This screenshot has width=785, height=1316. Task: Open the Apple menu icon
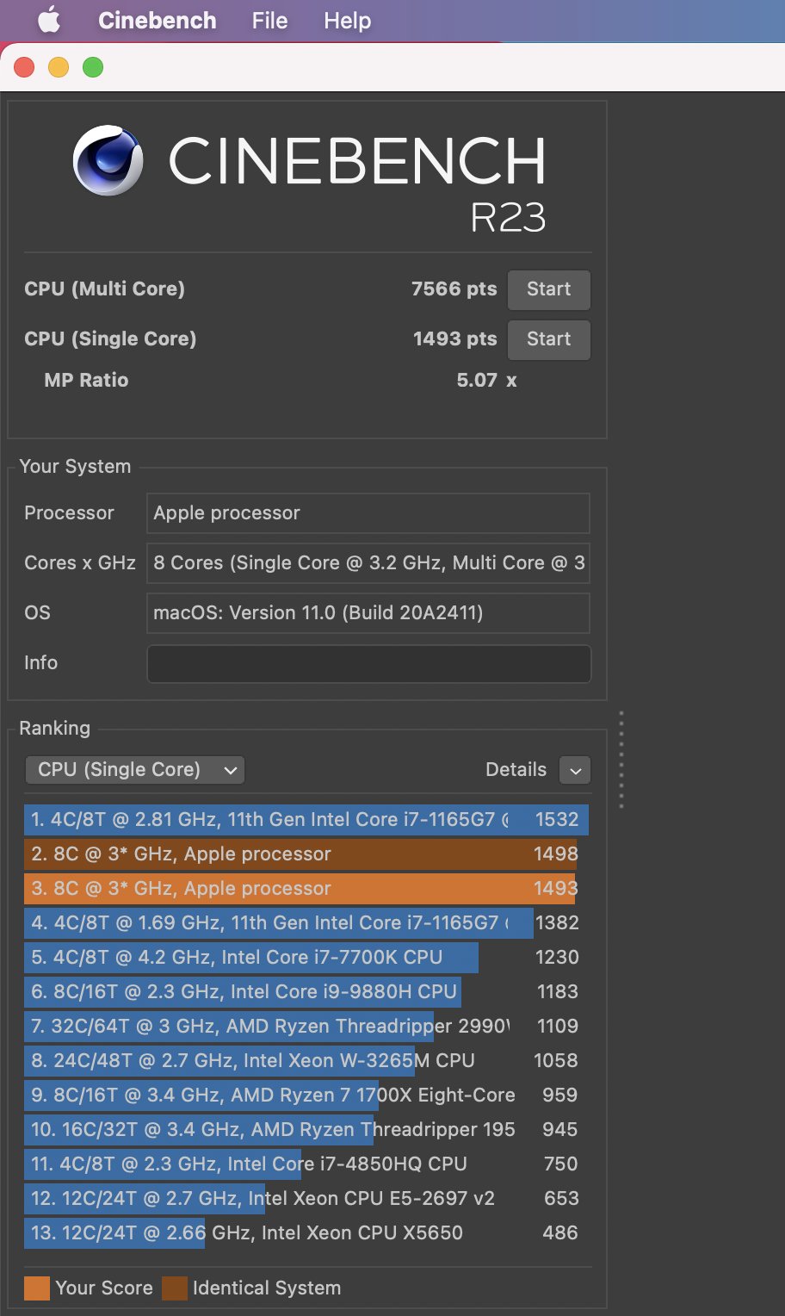[49, 21]
